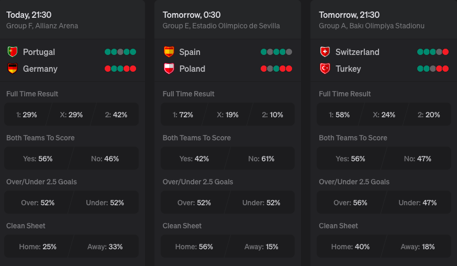Open the Switzerland team name link
Viewport: 457px width, 266px height.
[x=357, y=52]
